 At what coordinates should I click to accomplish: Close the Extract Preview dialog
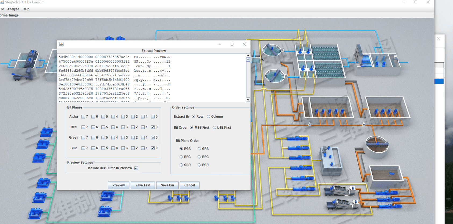tap(244, 44)
